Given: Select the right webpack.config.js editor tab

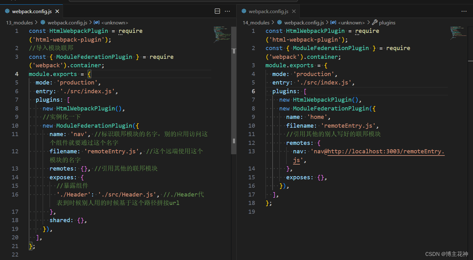Looking at the screenshot, I should (x=268, y=11).
